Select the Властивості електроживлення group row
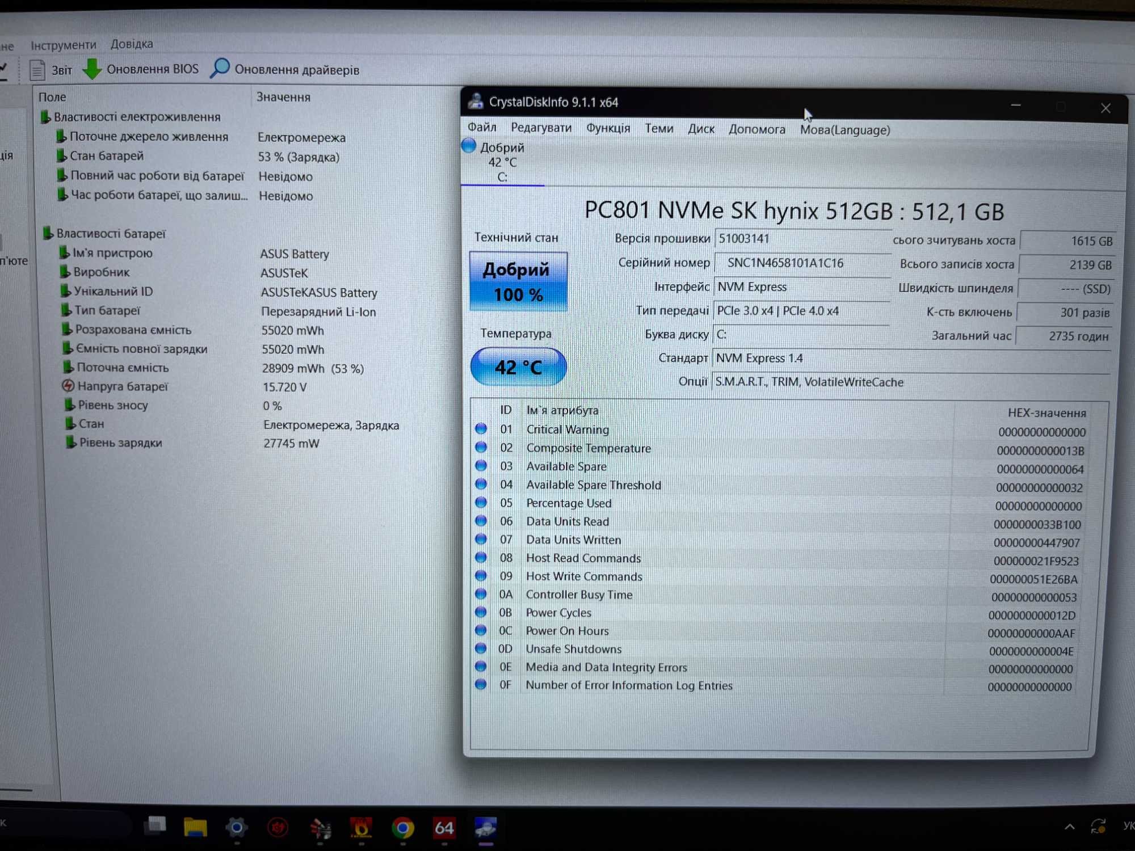 tap(132, 117)
